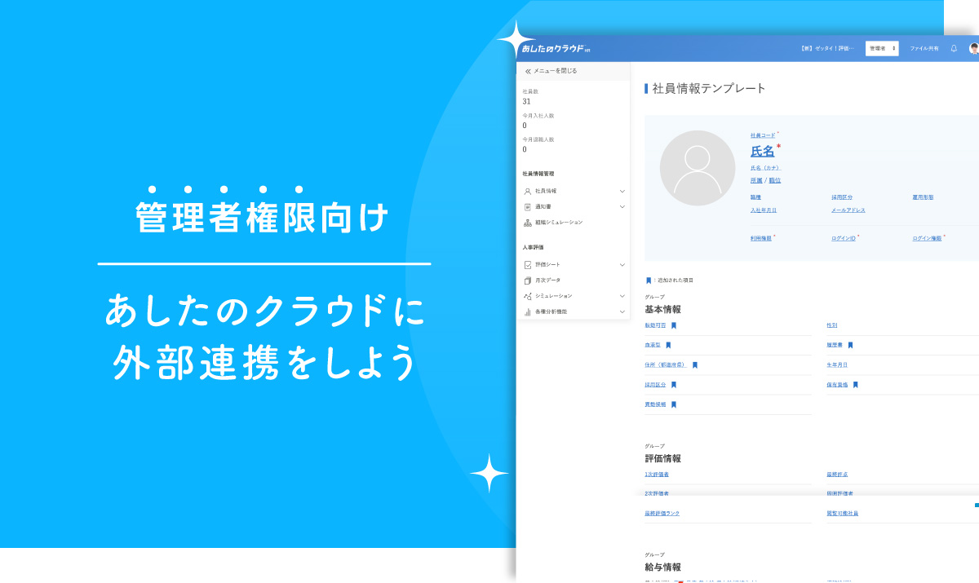Click the bar-chart icon beside 各種分析機能
This screenshot has width=979, height=583.
click(x=527, y=311)
